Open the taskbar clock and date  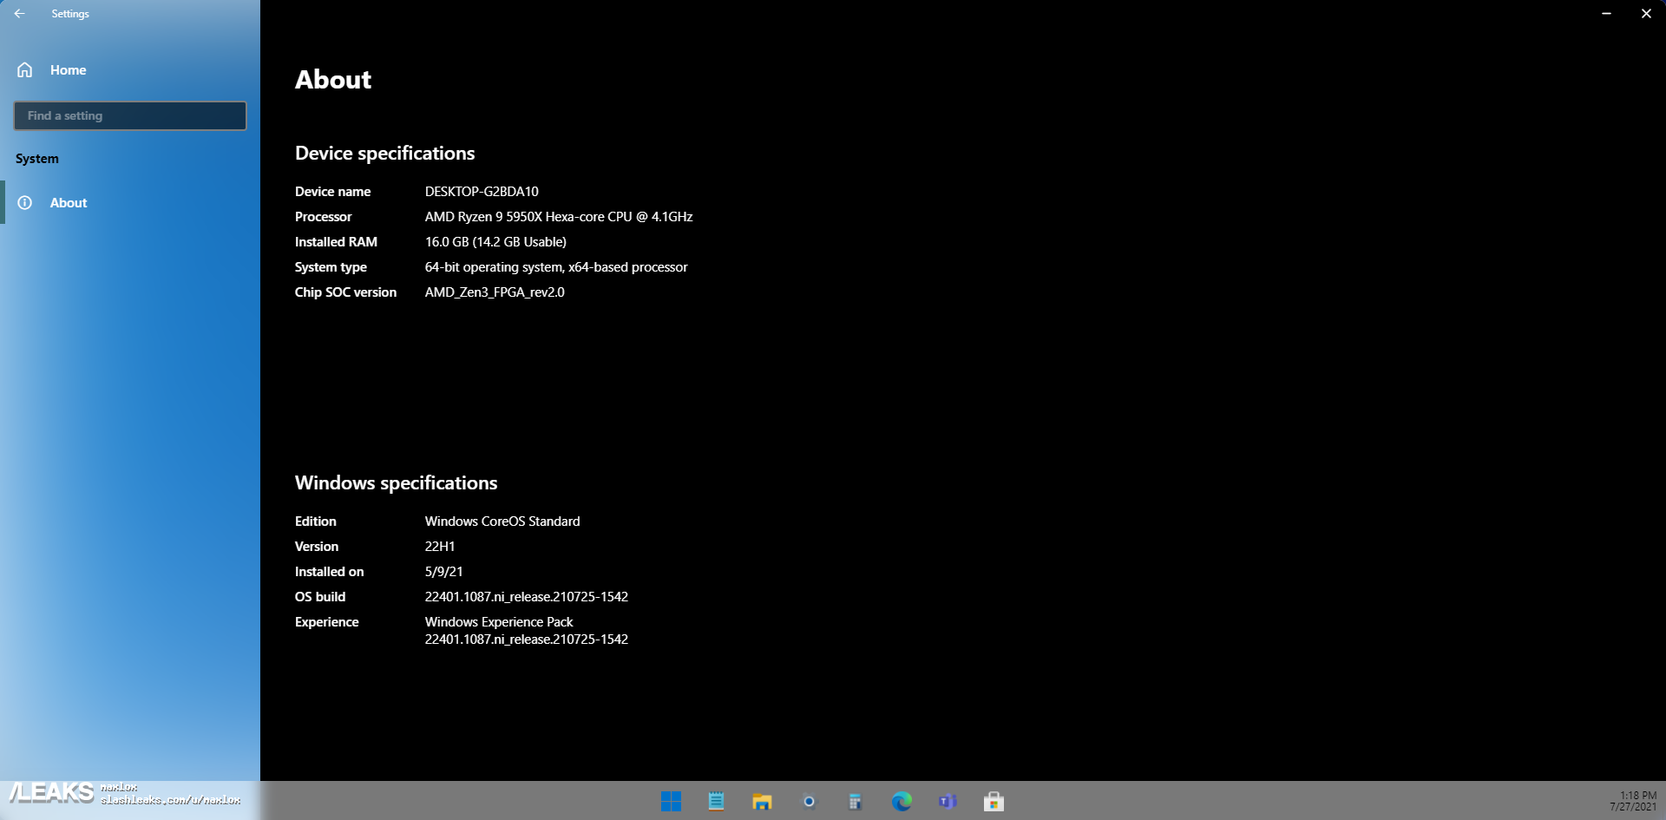click(x=1633, y=801)
